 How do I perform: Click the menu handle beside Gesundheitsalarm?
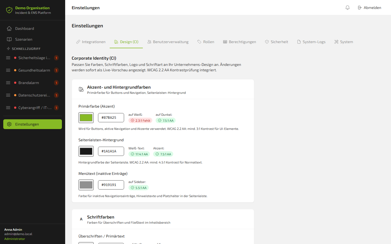point(8,70)
